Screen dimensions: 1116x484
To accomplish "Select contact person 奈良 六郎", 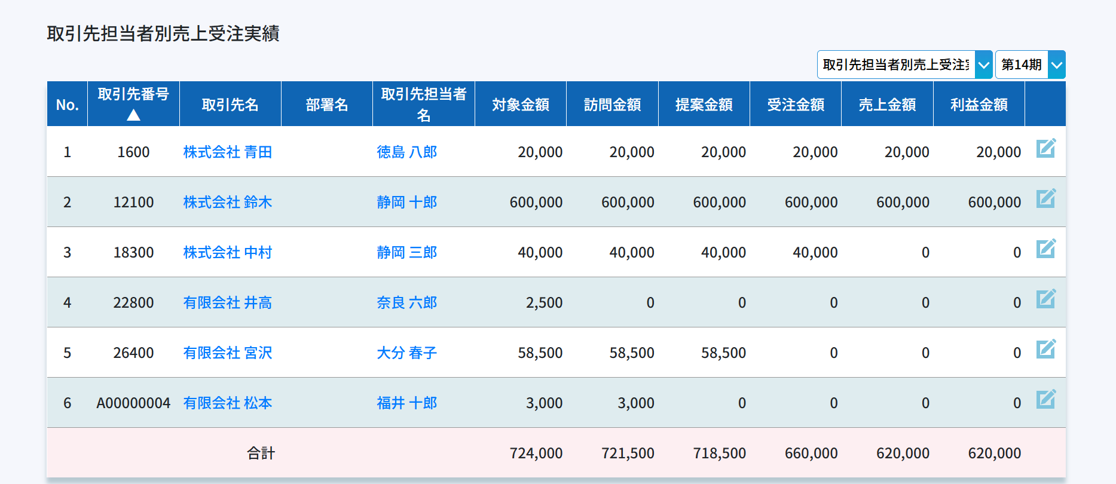I will (406, 303).
